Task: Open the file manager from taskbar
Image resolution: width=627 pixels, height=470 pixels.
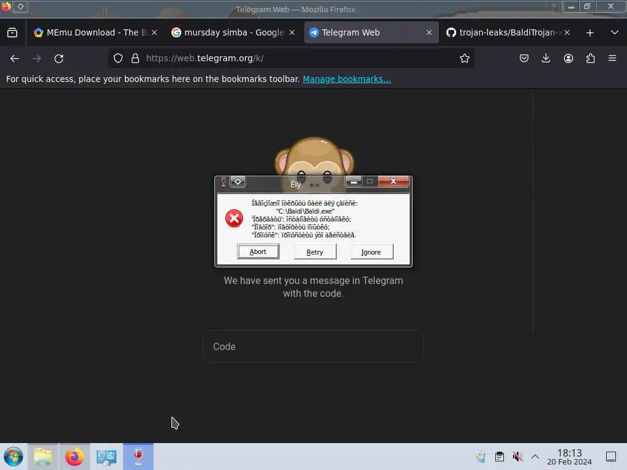Action: (x=43, y=457)
